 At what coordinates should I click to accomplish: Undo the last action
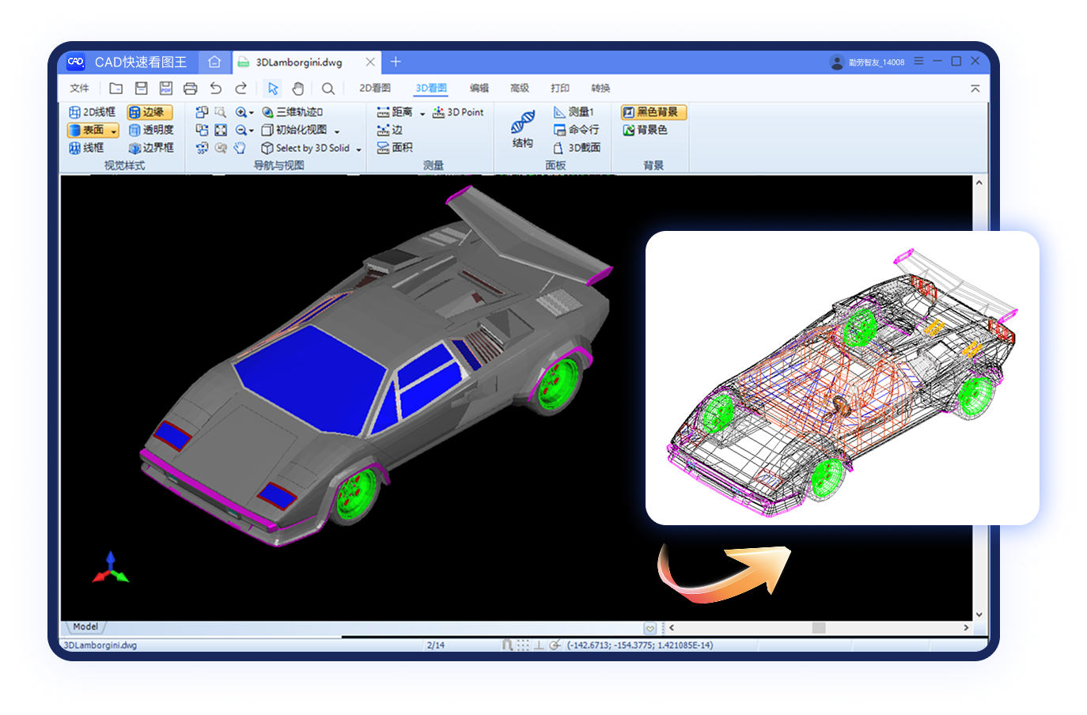coord(216,88)
